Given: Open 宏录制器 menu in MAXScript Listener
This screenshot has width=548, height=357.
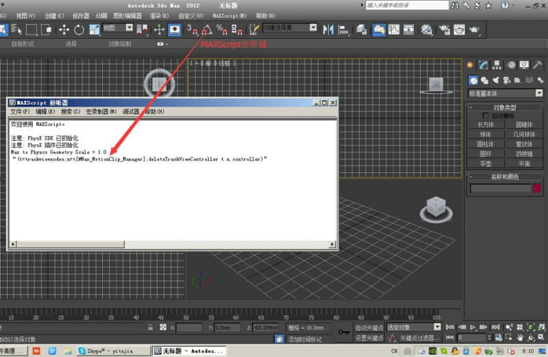Looking at the screenshot, I should click(x=101, y=111).
